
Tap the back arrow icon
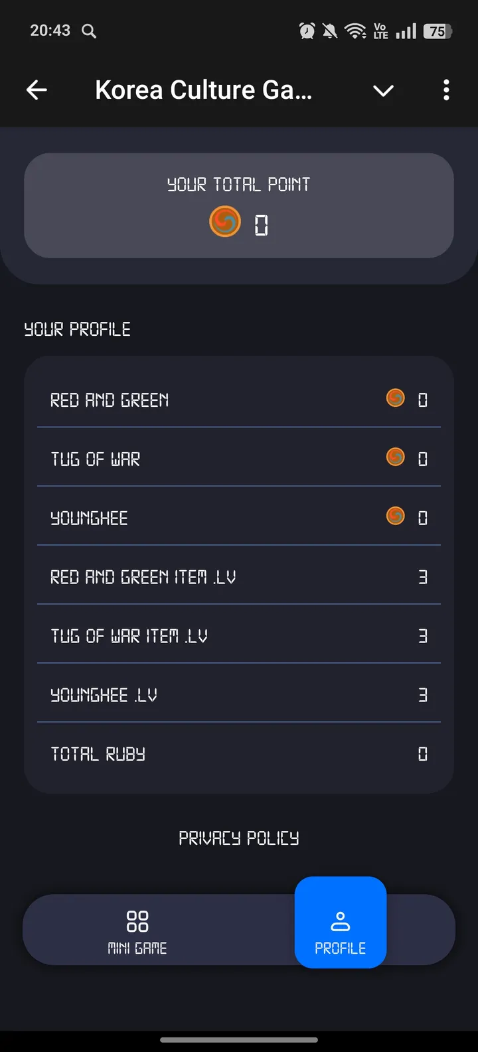[x=37, y=90]
